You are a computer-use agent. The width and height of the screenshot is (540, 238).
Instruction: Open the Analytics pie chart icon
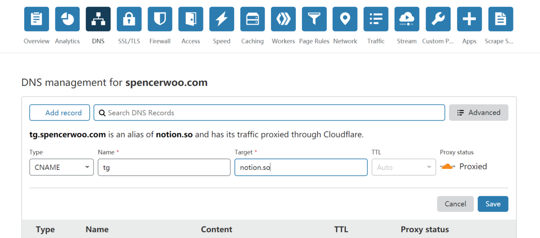coord(67,19)
